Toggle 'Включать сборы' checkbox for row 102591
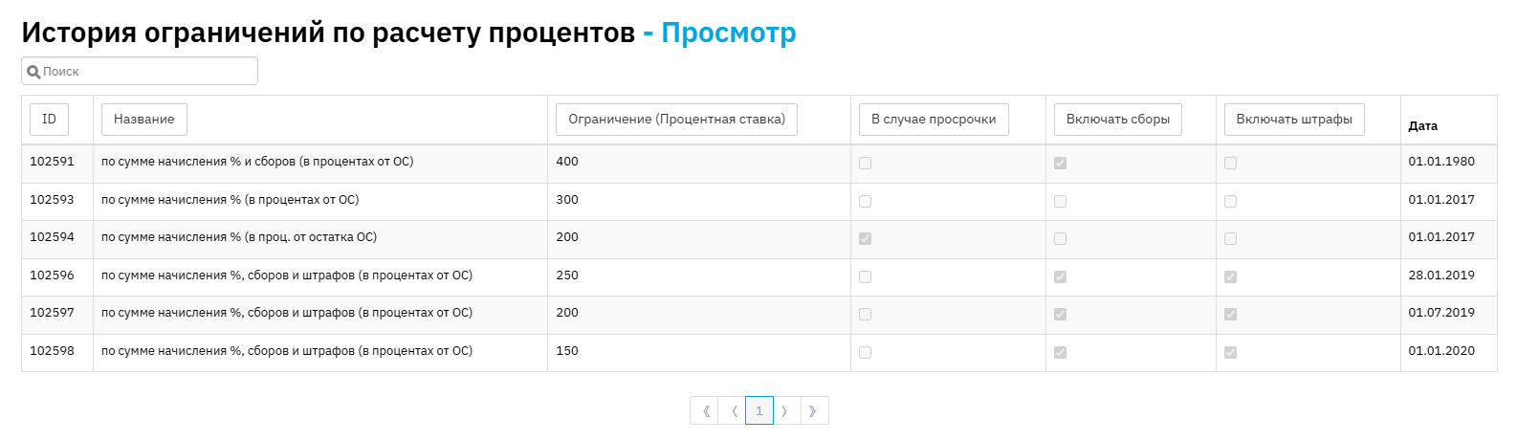This screenshot has height=441, width=1517. click(x=1060, y=163)
